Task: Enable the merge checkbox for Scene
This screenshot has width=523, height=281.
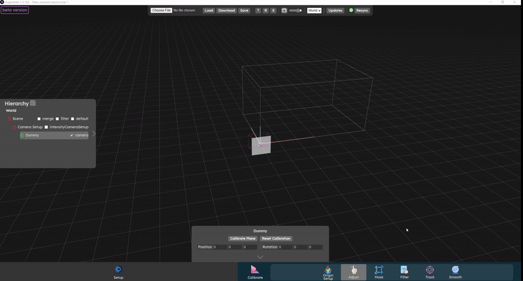Action: click(x=39, y=119)
